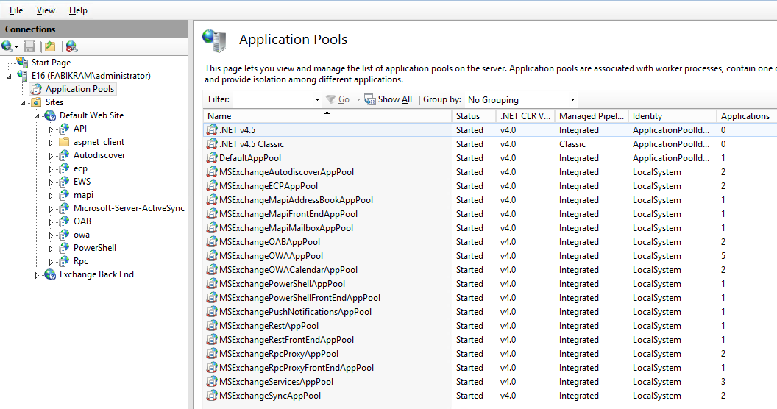Select MSExchangeRpcProxyAppPool row name
777x409 pixels.
tap(279, 354)
